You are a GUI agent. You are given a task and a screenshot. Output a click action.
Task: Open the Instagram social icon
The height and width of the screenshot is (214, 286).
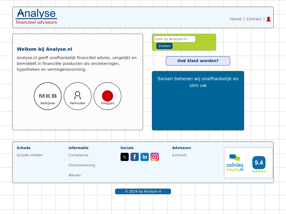point(155,157)
